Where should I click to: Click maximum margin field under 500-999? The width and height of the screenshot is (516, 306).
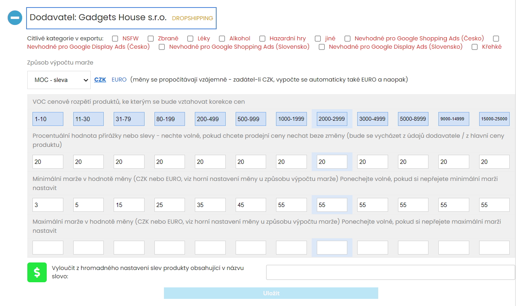click(251, 247)
